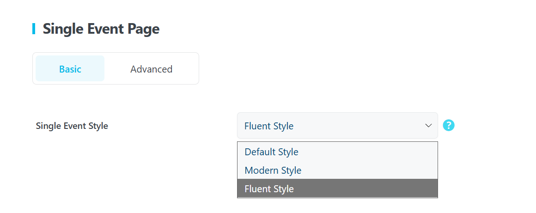Click the blue accent bar beside heading

[x=34, y=29]
